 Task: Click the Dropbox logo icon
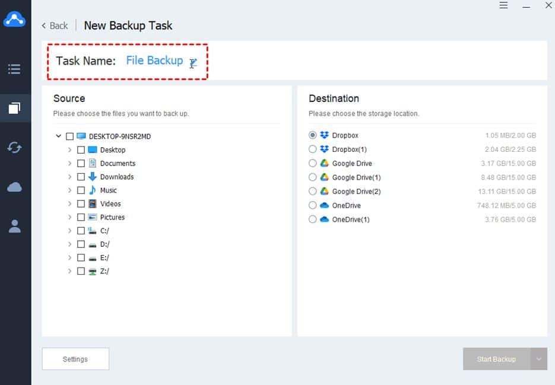click(x=324, y=135)
